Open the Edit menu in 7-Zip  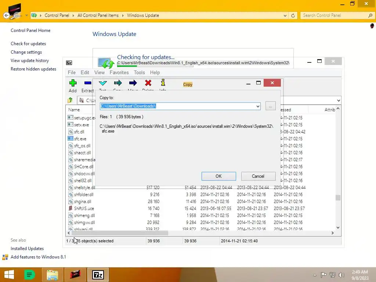85,72
